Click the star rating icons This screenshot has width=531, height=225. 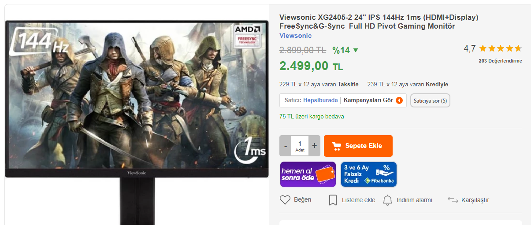500,48
